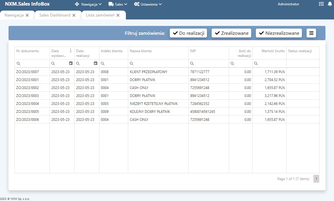Viewport: 334px width, 201px height.
Task: Click search icon in Wartość brutto filter
Action: point(256,63)
